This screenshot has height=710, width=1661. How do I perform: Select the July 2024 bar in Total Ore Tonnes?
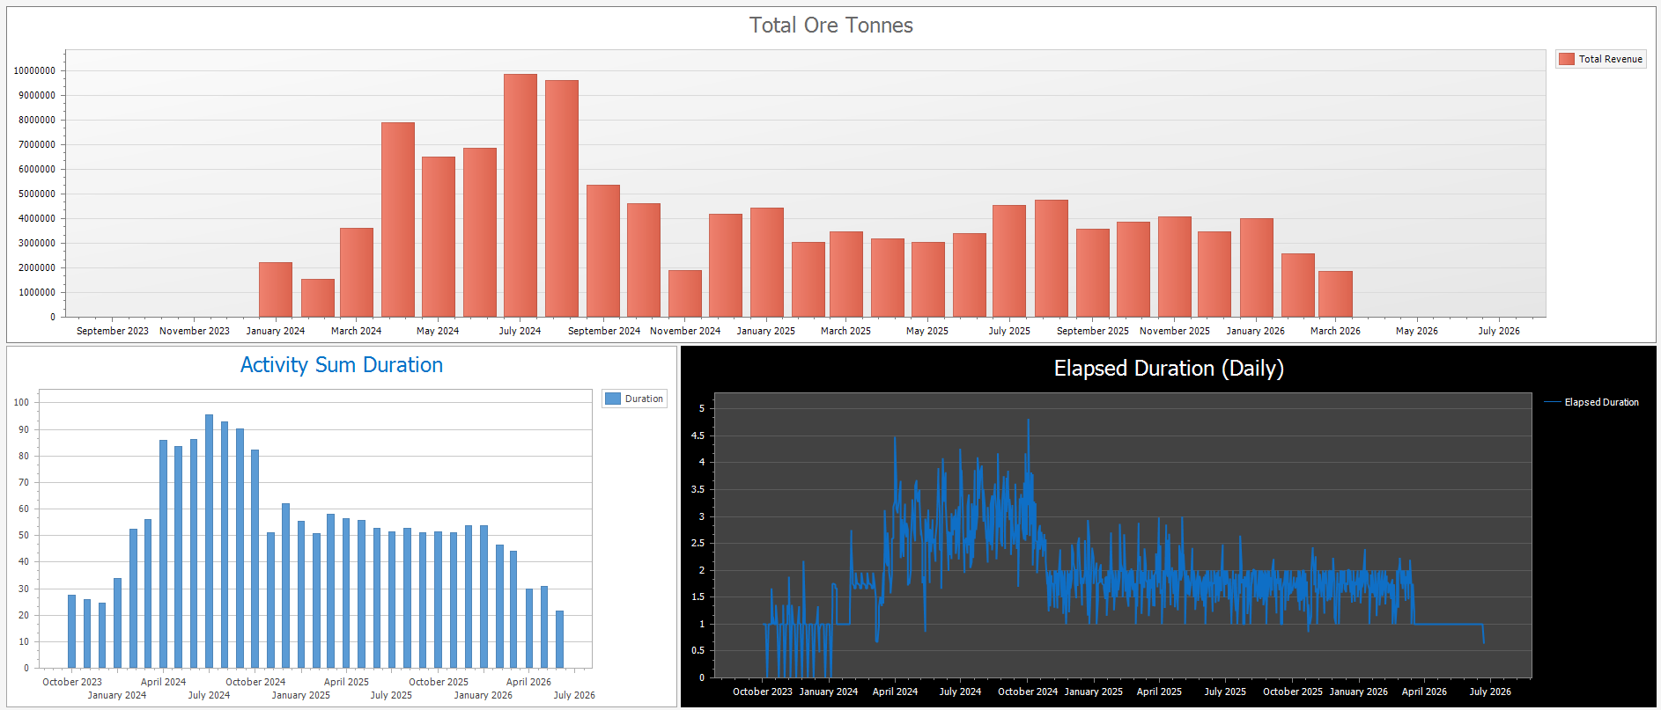click(x=520, y=195)
